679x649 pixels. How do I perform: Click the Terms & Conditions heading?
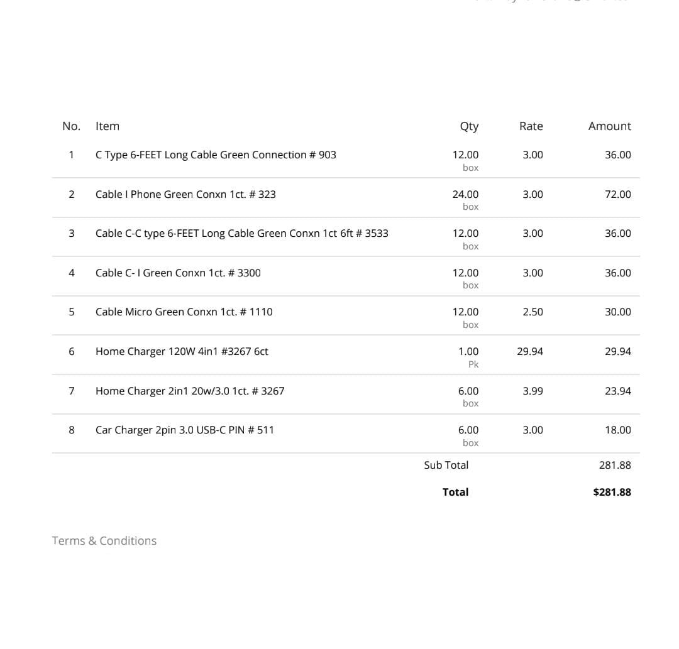[x=104, y=541]
